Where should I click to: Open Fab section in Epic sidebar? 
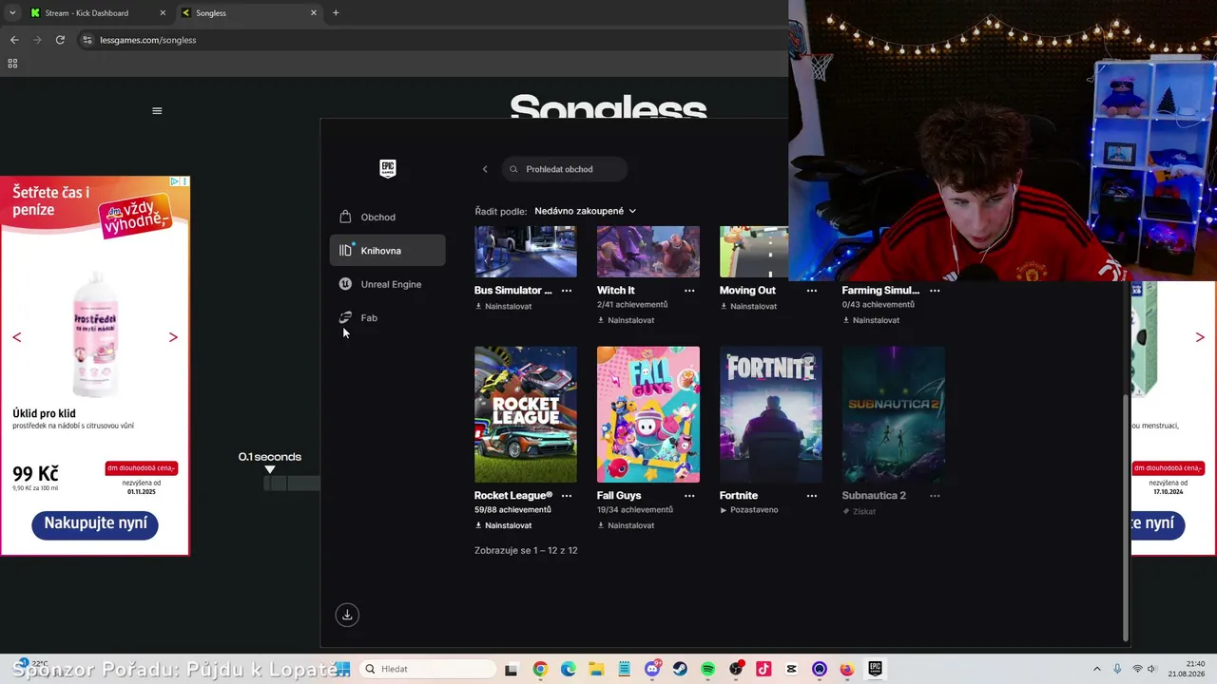[387, 317]
